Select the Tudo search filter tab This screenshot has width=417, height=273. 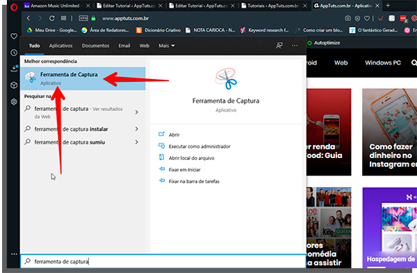(x=34, y=46)
